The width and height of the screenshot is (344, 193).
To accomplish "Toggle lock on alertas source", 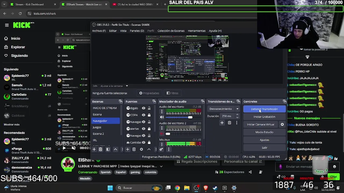I will tap(149, 129).
